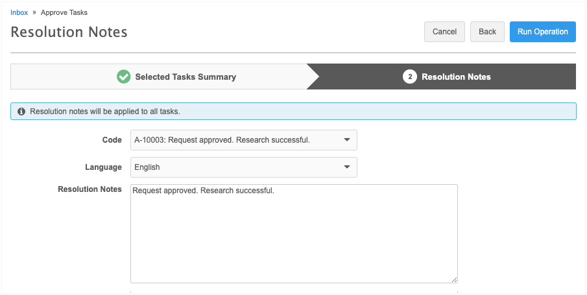Focus the Resolution Notes text area
This screenshot has height=295, width=587.
[x=294, y=233]
